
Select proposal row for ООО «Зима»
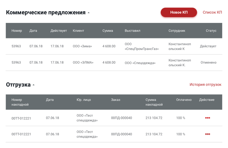(x=114, y=47)
